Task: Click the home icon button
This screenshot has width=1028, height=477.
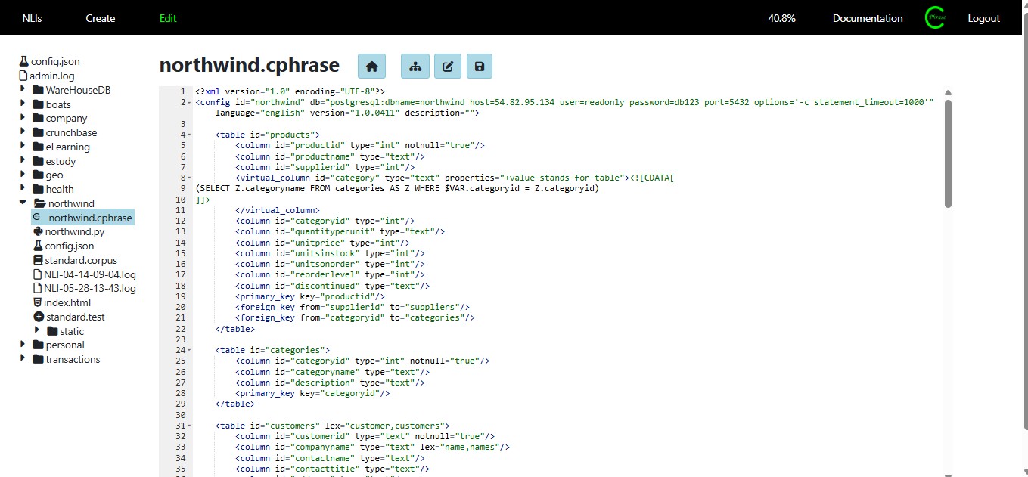Action: (x=371, y=67)
